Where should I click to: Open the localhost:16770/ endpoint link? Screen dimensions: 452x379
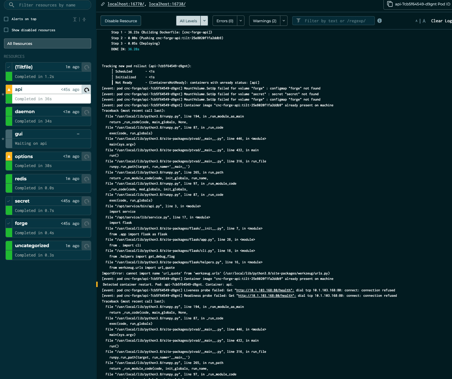127,4
